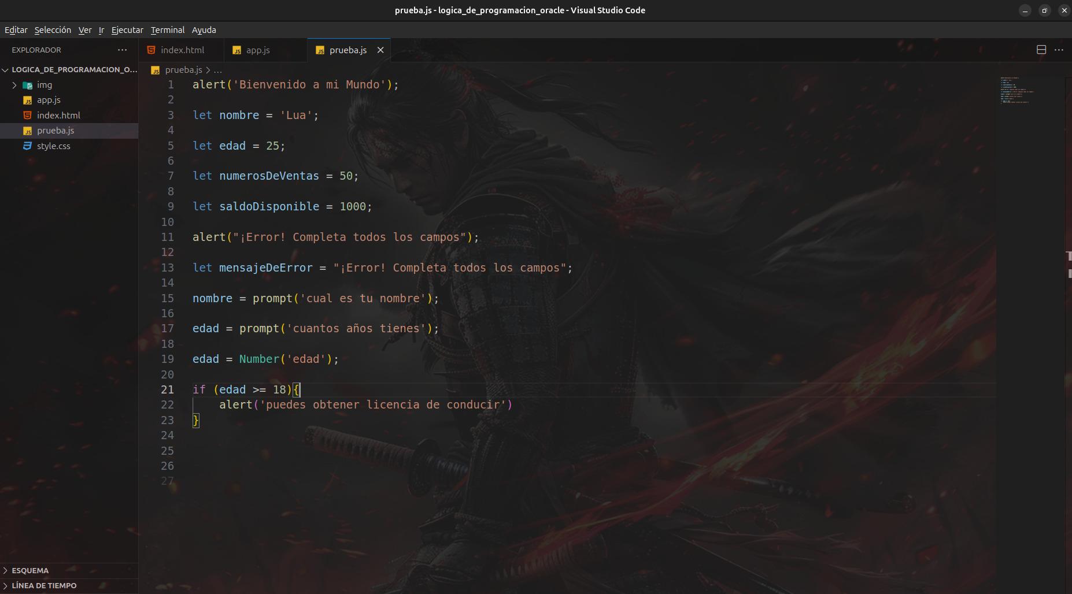
Task: Click line number 1 in the gutter
Action: [171, 84]
